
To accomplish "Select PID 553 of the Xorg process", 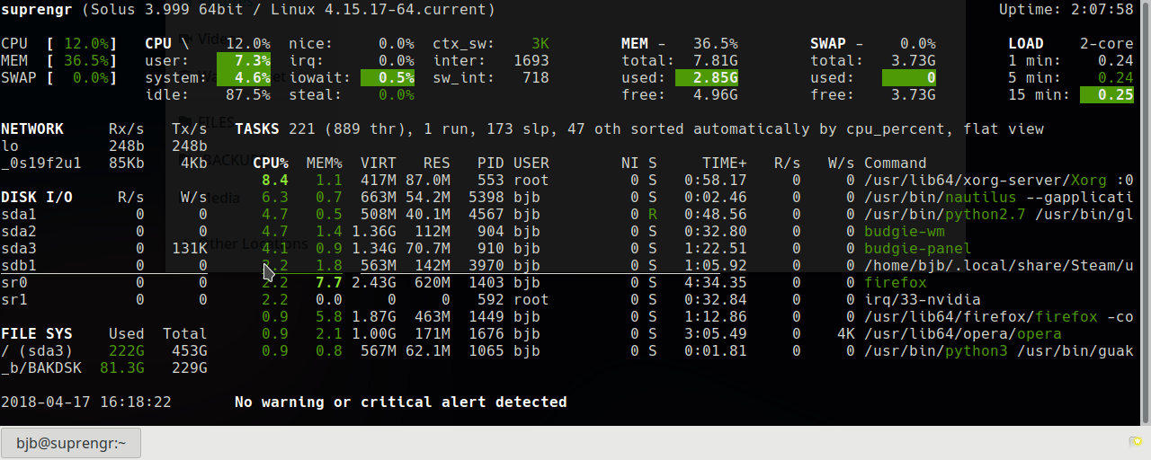I will (x=491, y=180).
